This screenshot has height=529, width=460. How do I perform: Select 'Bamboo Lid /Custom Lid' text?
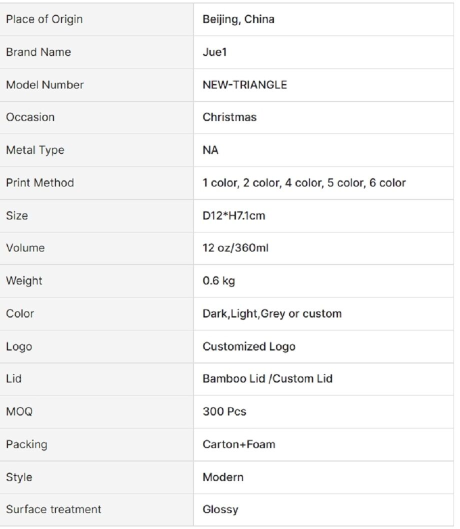267,379
